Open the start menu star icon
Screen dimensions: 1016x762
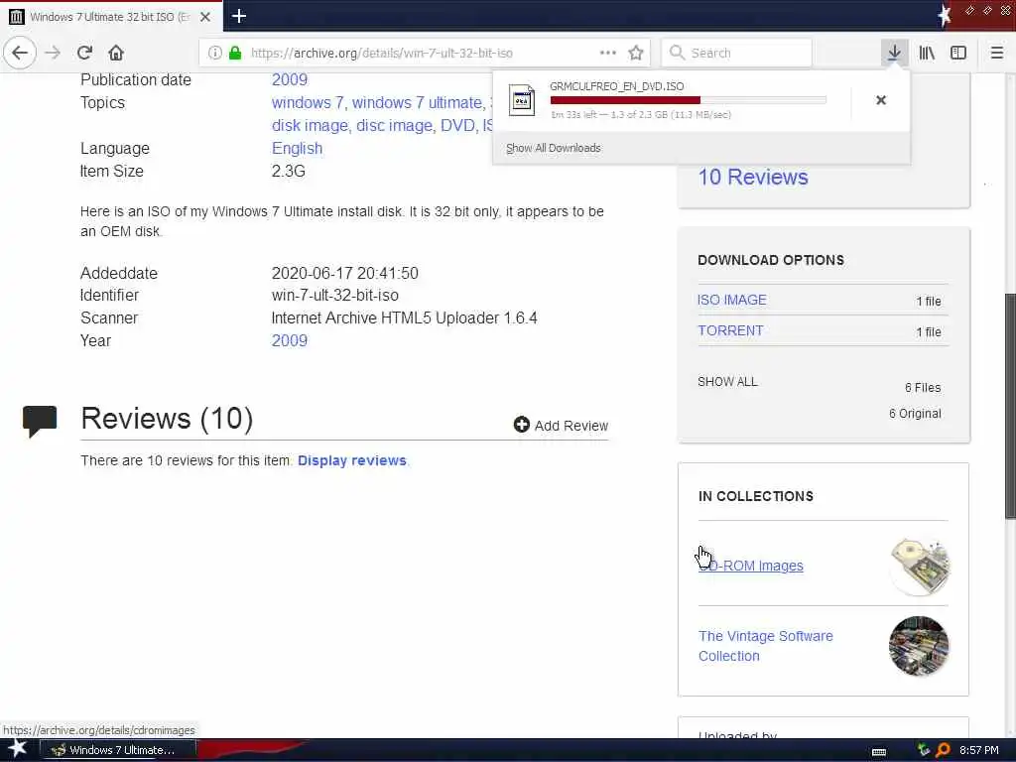pyautogui.click(x=16, y=749)
